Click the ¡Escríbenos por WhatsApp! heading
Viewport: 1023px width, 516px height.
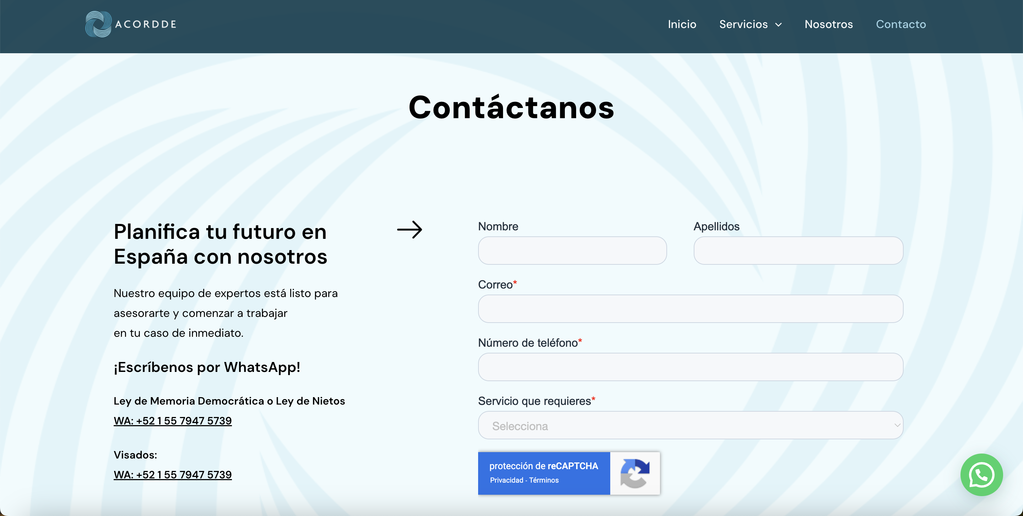pyautogui.click(x=207, y=367)
